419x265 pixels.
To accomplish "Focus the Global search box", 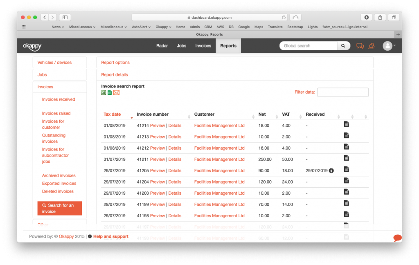I will (309, 46).
